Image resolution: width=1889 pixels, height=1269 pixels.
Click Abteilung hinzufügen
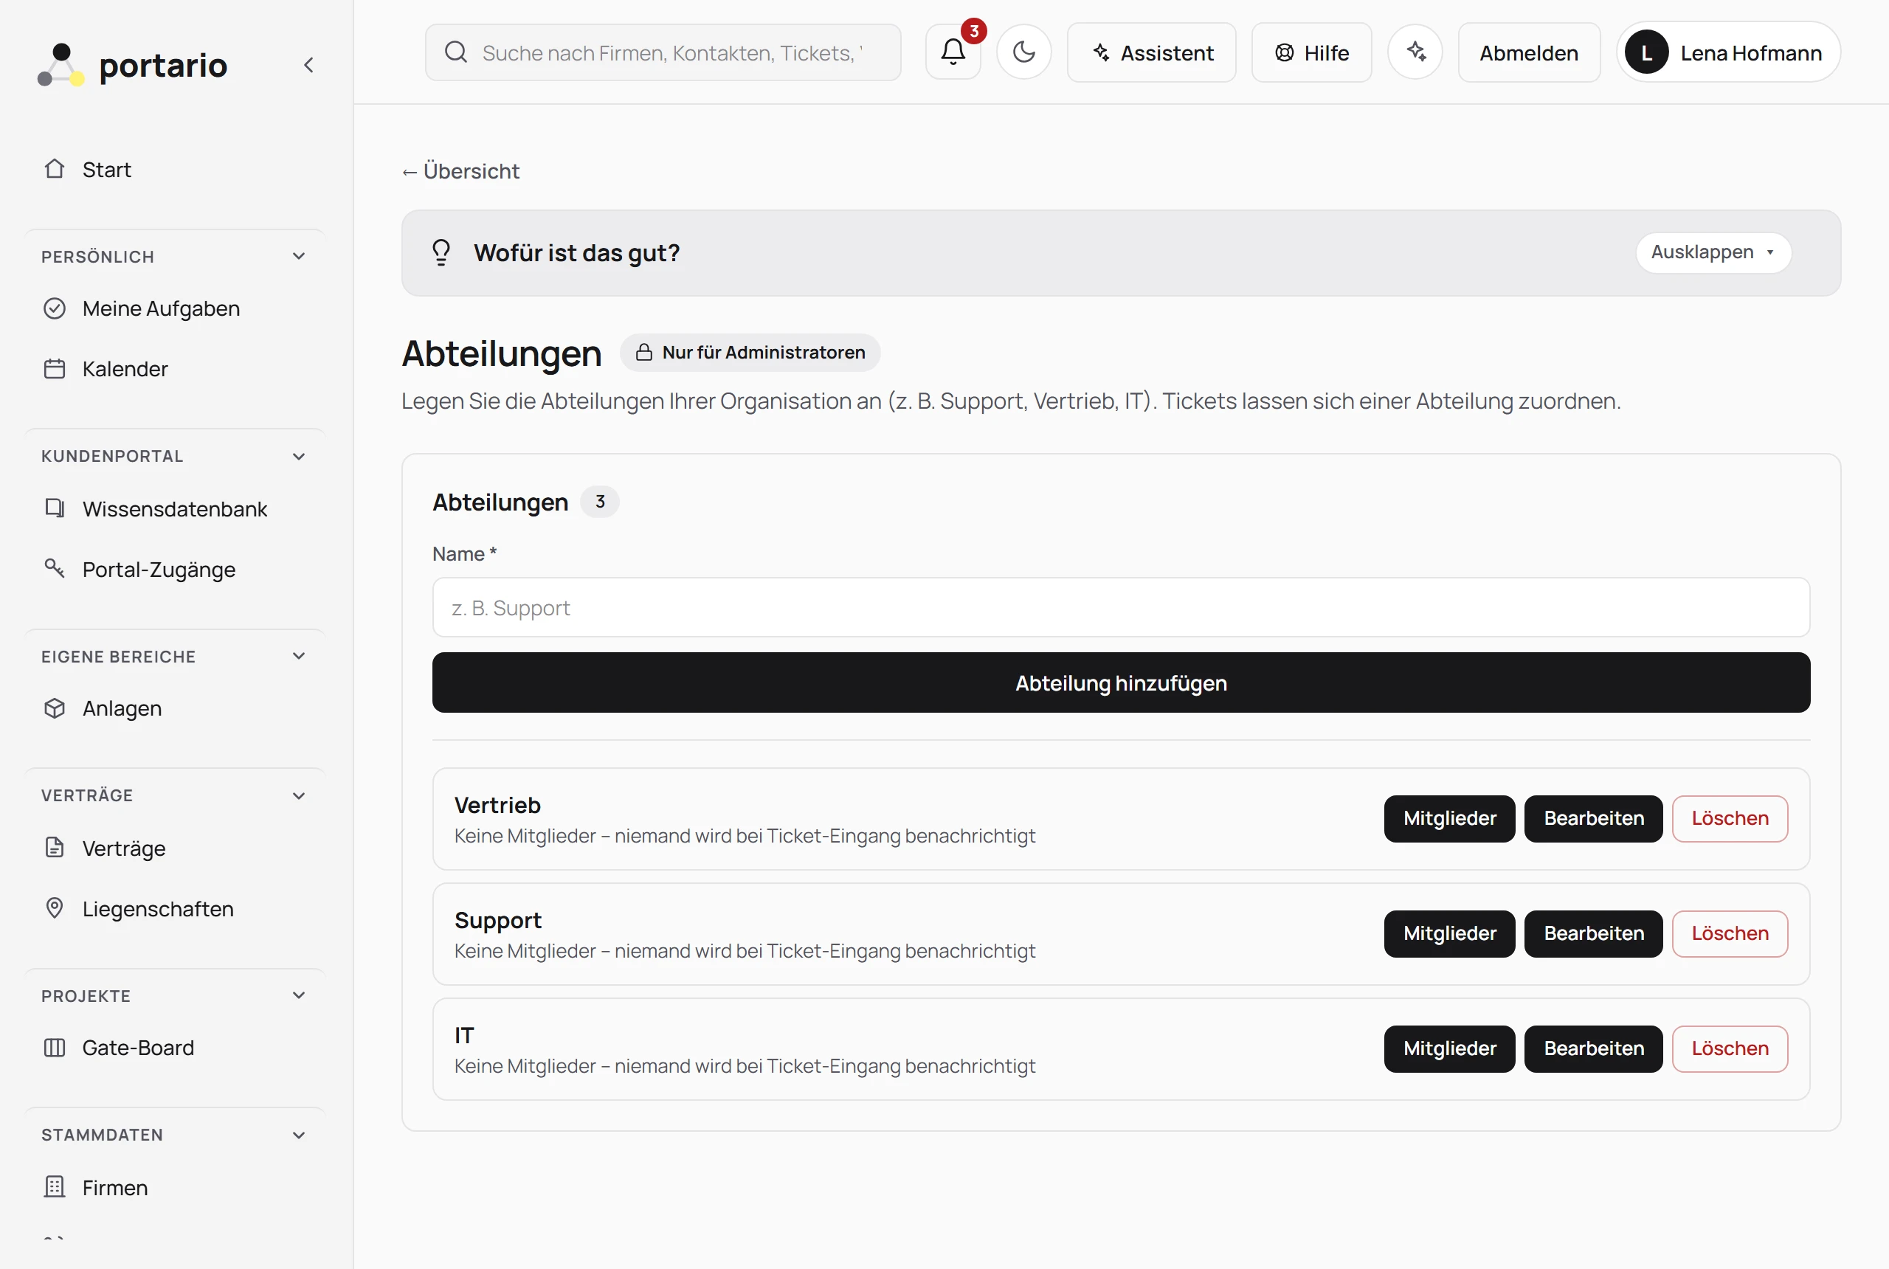tap(1121, 682)
